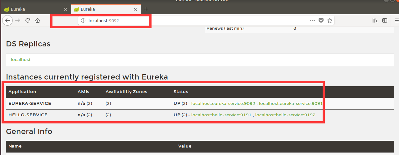The height and width of the screenshot is (155, 399).
Task: Reload the current Eureka page
Action: tap(28, 20)
